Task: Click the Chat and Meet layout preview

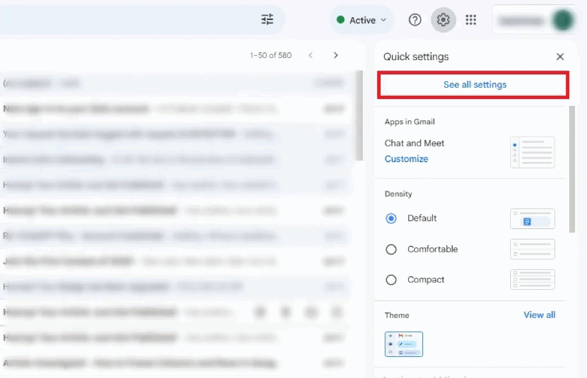Action: 532,152
